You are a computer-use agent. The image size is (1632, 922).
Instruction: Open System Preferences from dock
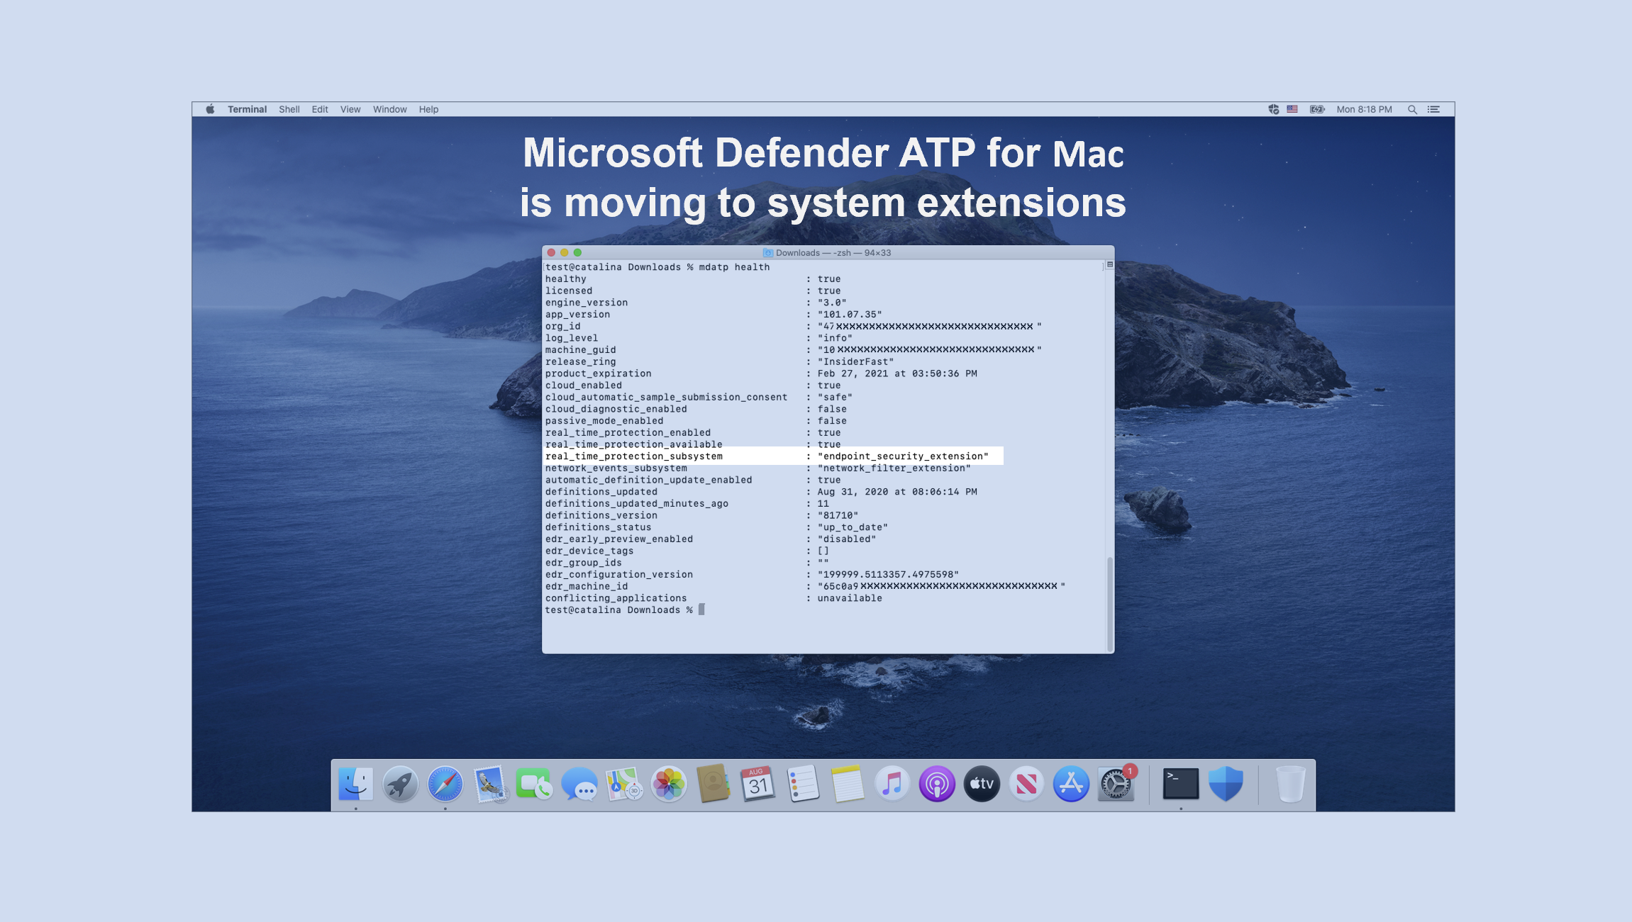1116,784
